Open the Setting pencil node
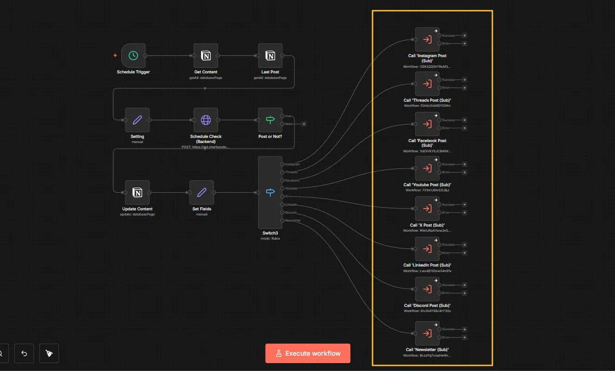 click(137, 120)
